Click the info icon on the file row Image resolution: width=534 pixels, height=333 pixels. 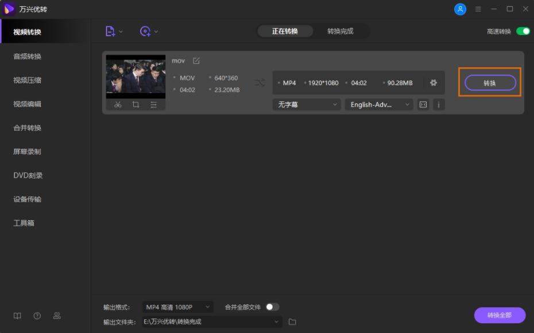click(439, 104)
